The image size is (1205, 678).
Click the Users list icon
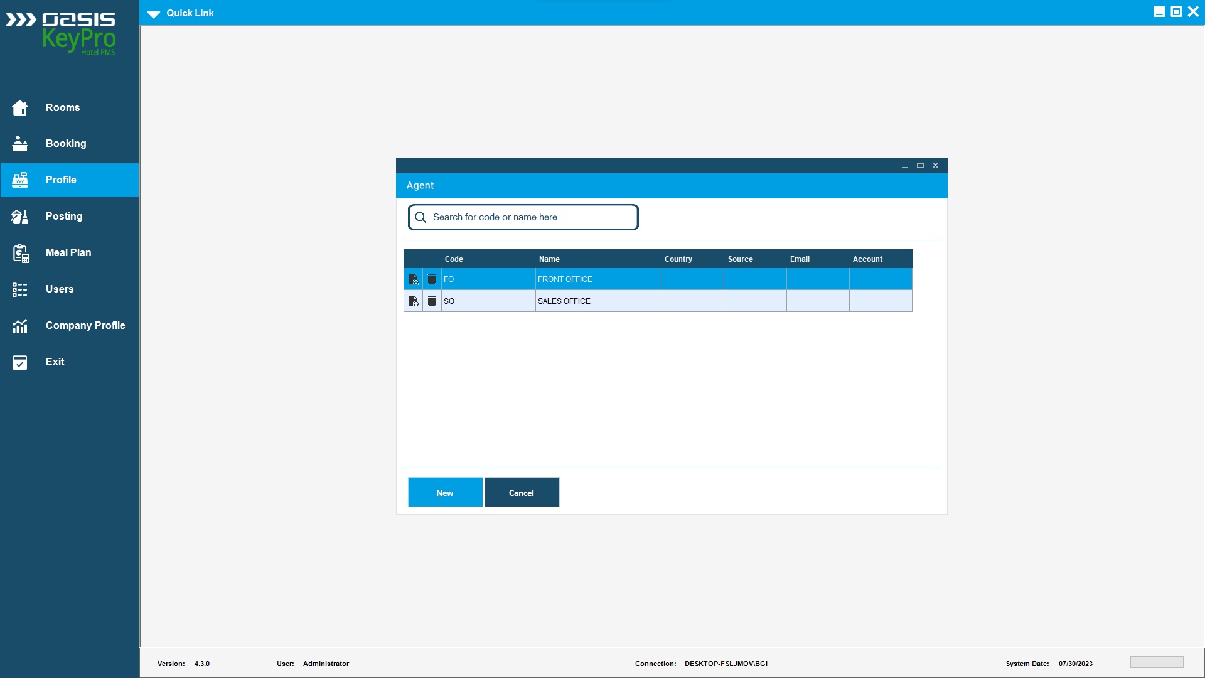(x=20, y=289)
